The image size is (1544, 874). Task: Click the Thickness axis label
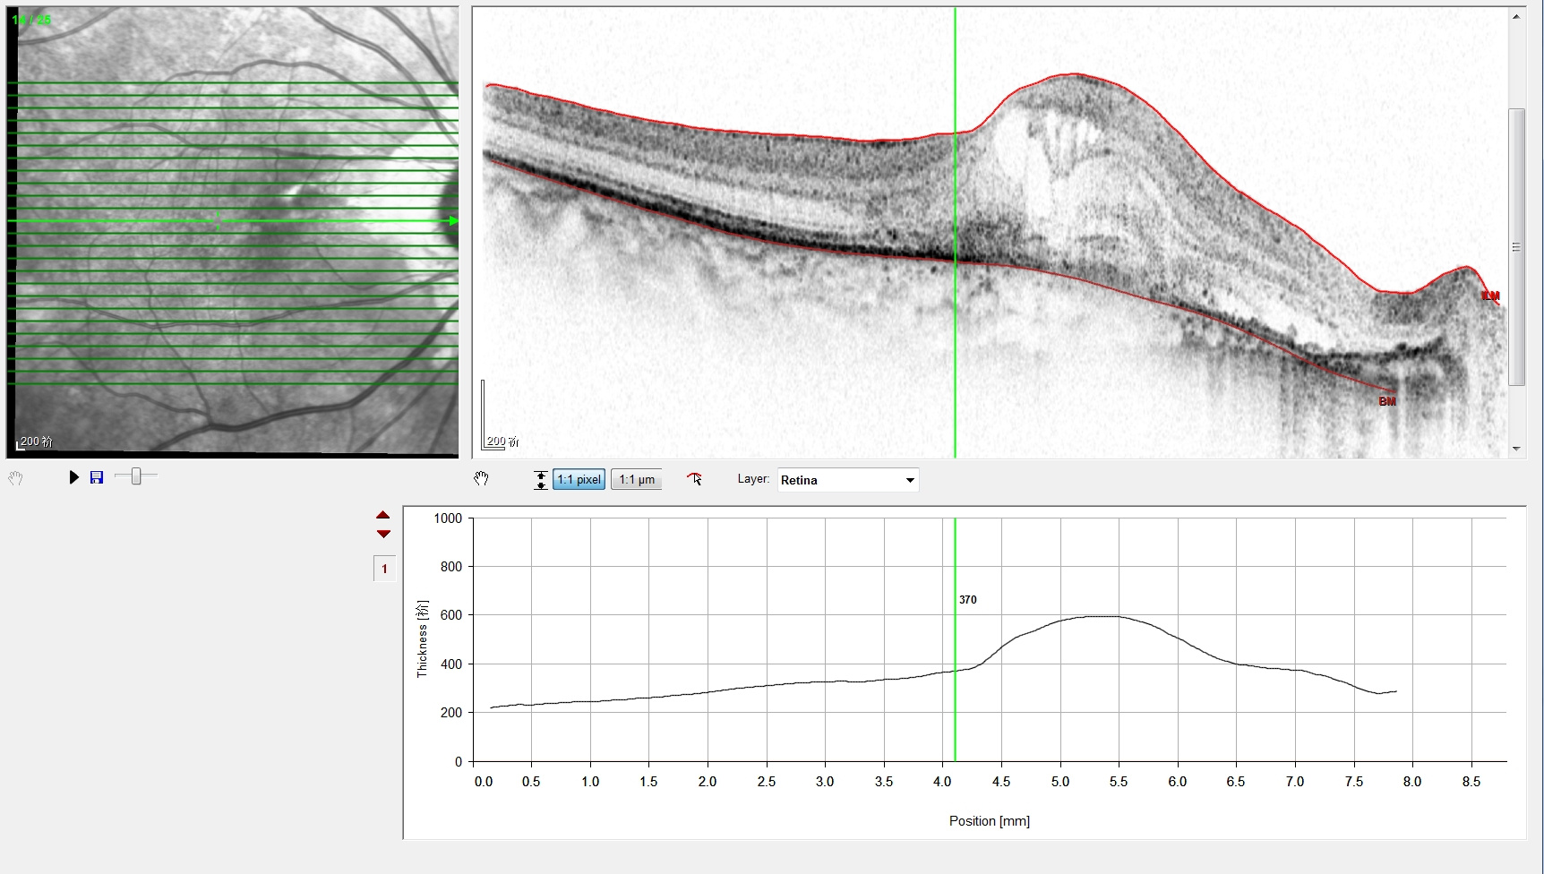click(423, 638)
